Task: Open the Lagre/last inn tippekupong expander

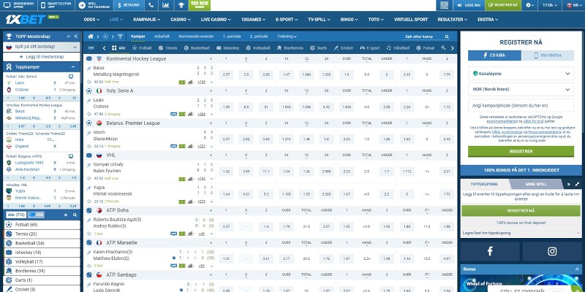Action: point(521,233)
